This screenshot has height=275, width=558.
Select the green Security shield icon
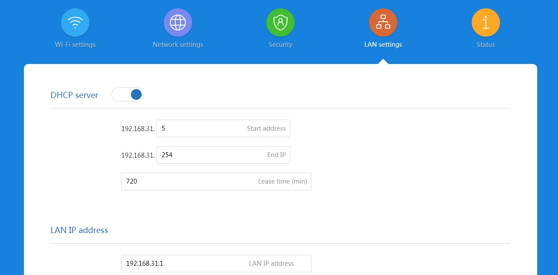[x=281, y=23]
